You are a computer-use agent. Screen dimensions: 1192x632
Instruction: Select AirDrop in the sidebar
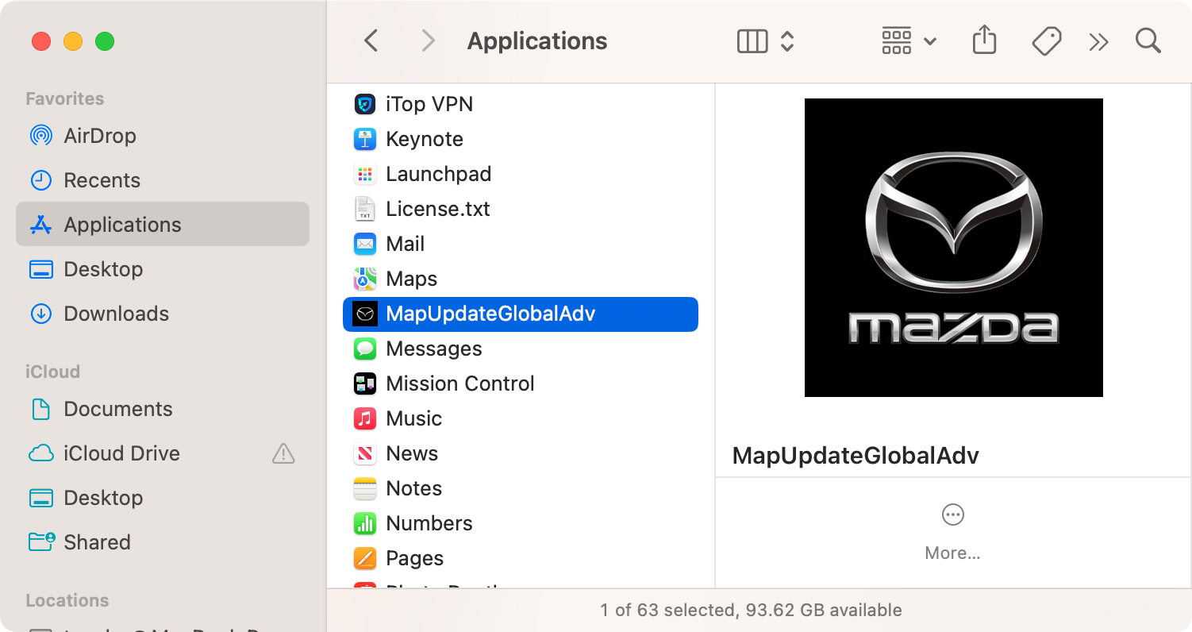tap(163, 136)
